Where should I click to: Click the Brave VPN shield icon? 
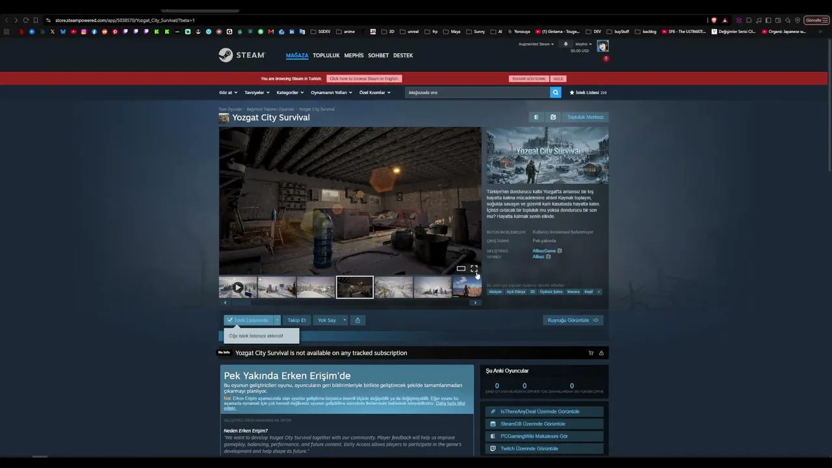pyautogui.click(x=798, y=20)
